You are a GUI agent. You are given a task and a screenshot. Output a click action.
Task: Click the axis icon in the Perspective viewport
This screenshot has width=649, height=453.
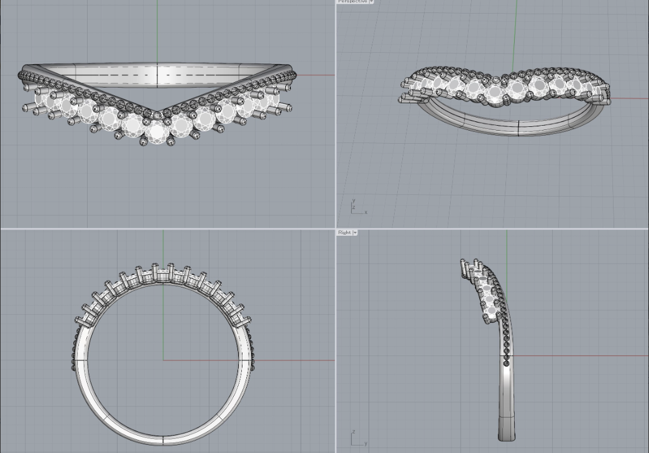[x=359, y=207]
